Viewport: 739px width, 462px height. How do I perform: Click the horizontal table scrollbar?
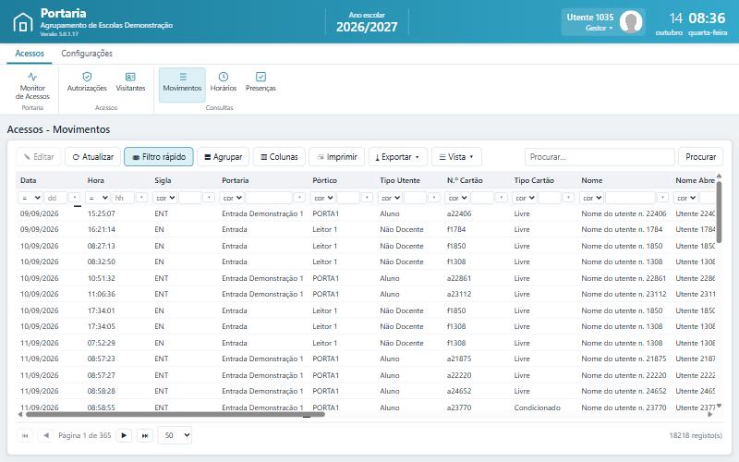175,414
